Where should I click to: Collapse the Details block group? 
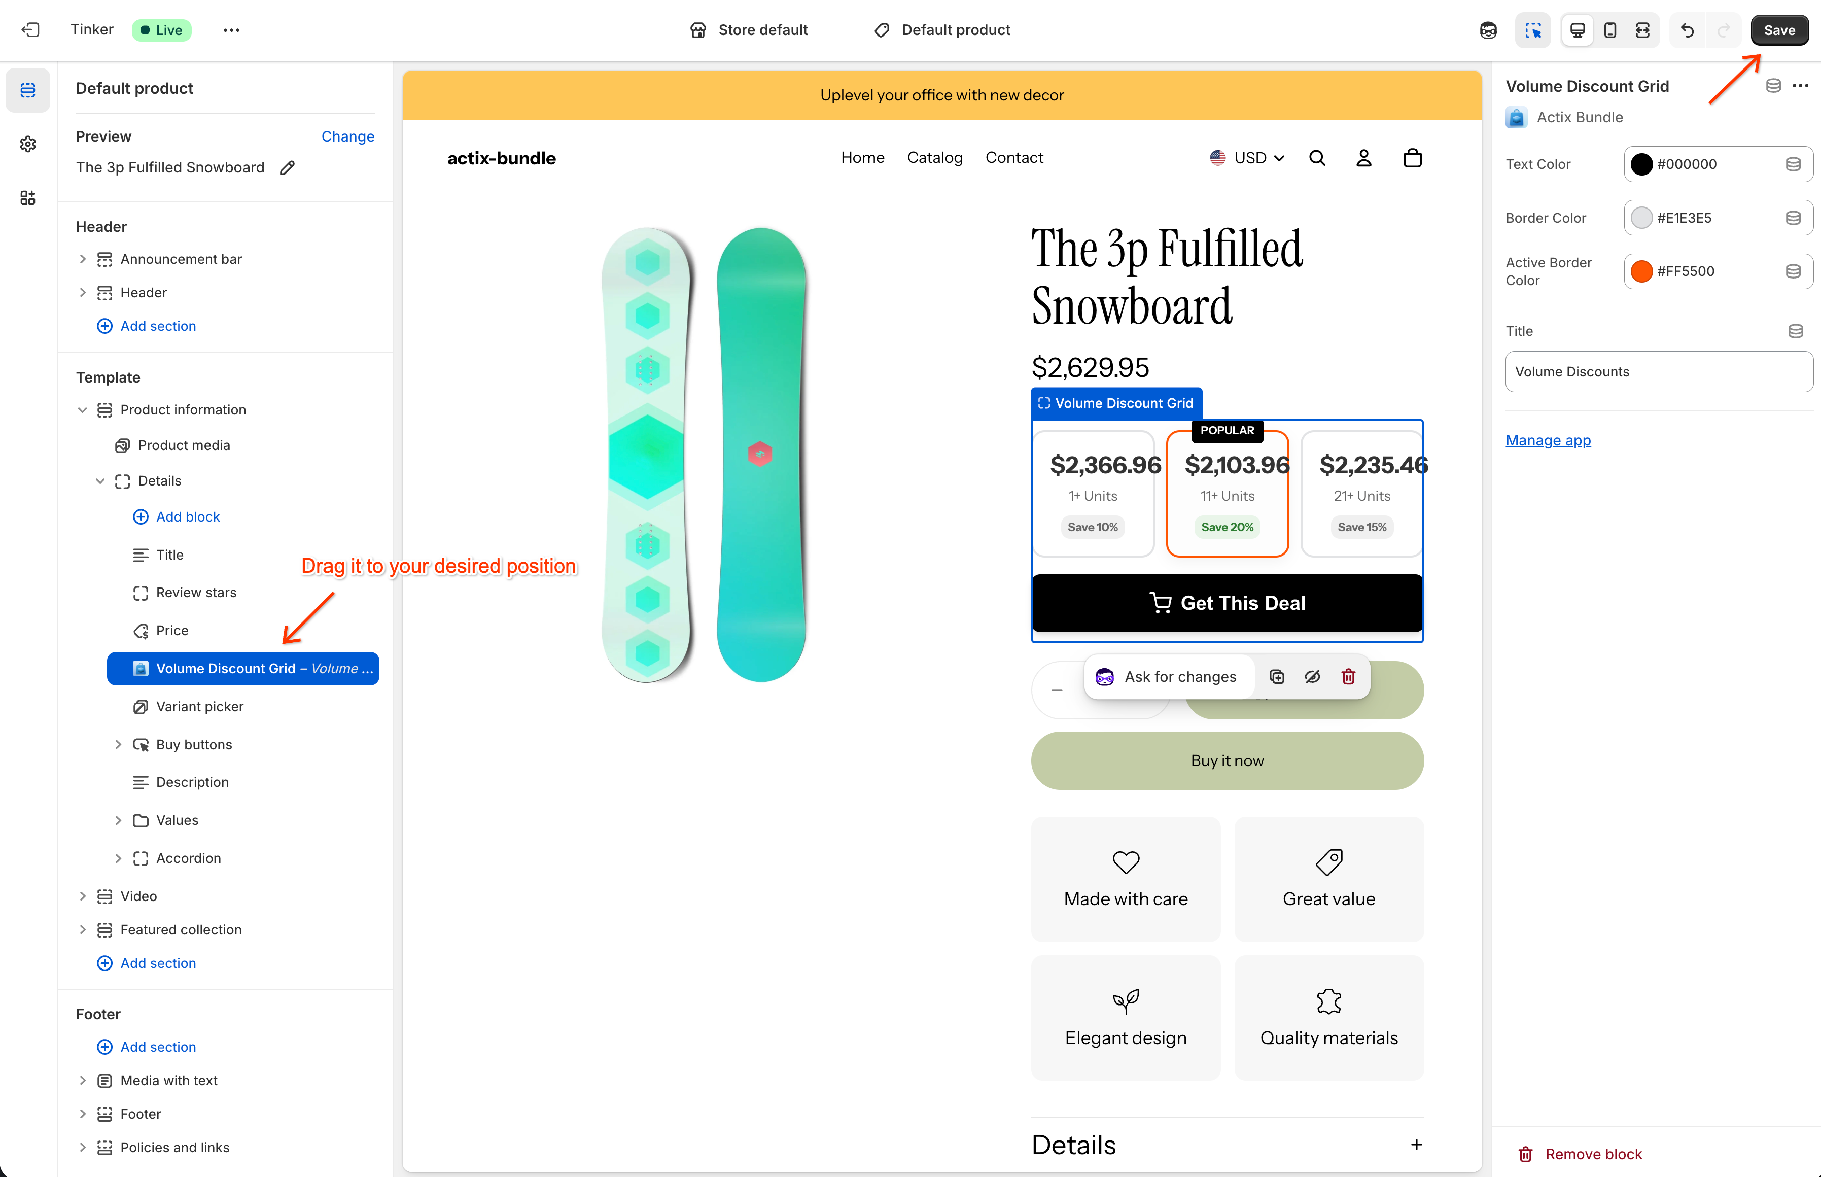pos(100,481)
